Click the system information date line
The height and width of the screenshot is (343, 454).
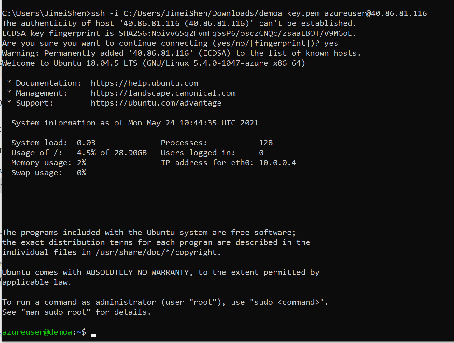click(135, 123)
